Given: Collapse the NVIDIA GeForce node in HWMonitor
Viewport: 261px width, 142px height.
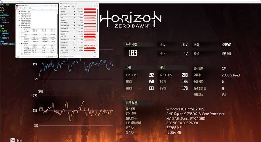Looking at the screenshot, I should [18, 26].
